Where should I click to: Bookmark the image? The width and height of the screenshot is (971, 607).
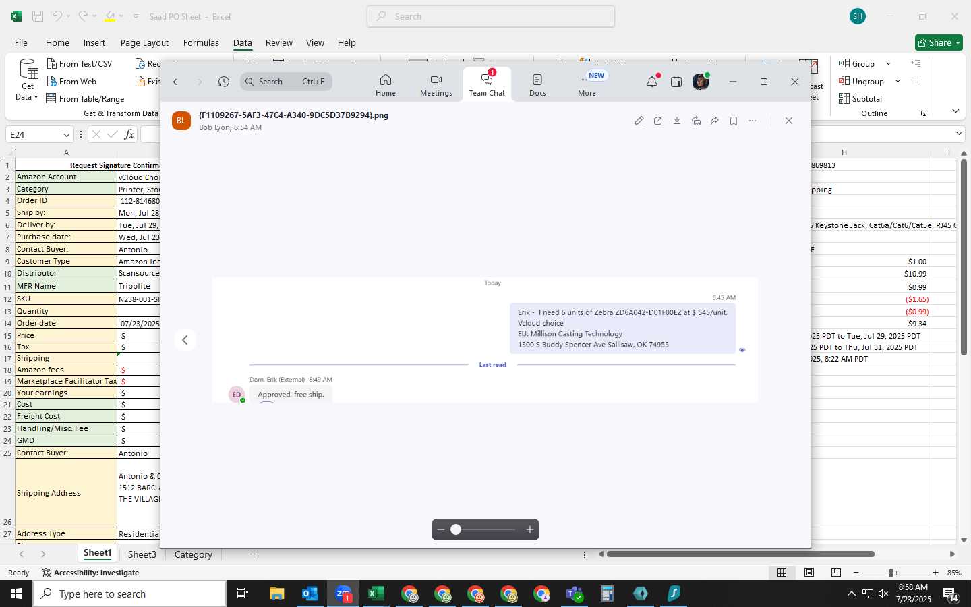(x=734, y=121)
